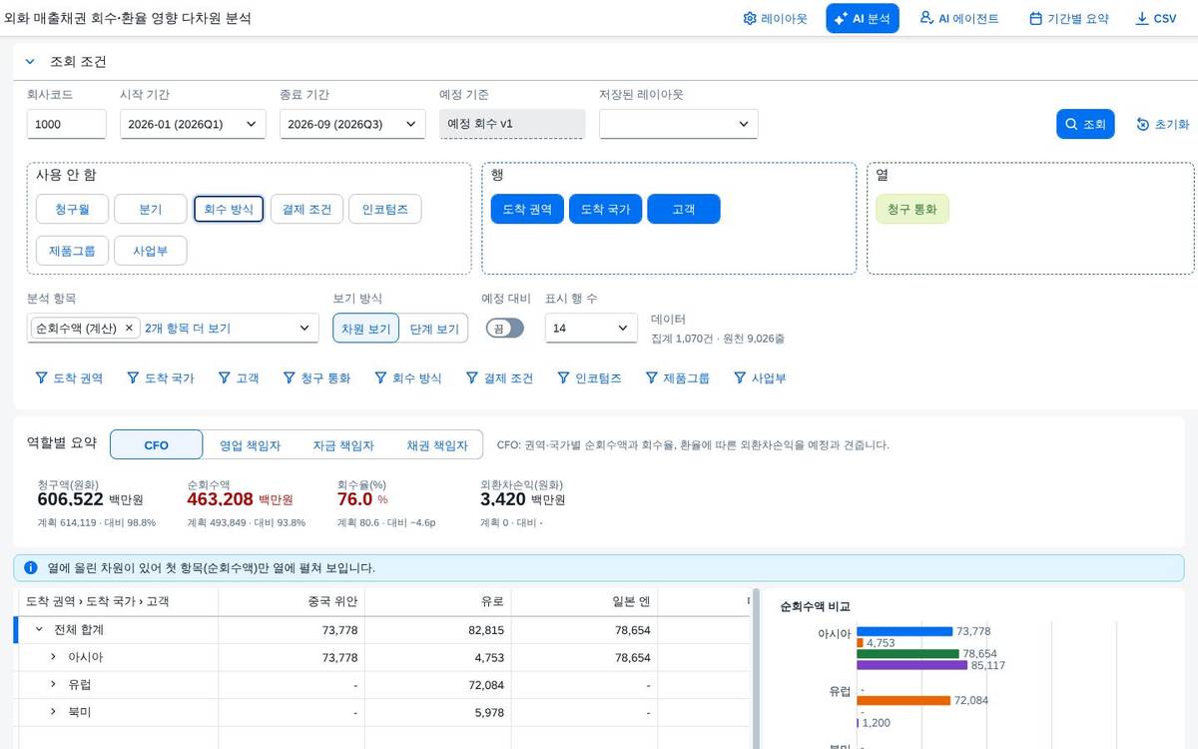The height and width of the screenshot is (749, 1198).
Task: Pick the 제품그룹 dimension chip
Action: [x=72, y=251]
